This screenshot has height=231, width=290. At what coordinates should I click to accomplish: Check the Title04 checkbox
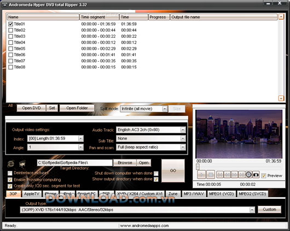pos(10,43)
